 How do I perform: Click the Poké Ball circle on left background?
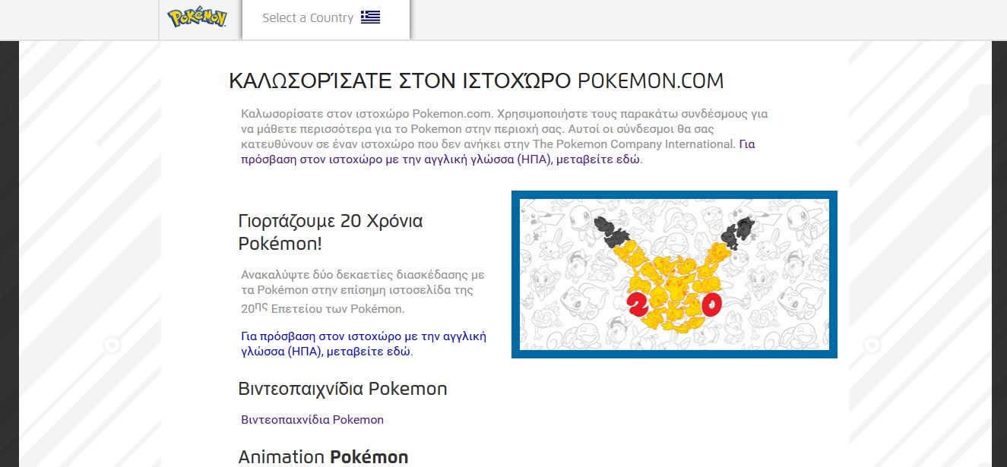pos(112,346)
